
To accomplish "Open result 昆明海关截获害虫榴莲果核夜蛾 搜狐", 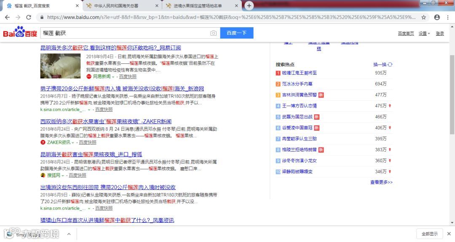I will (91, 154).
